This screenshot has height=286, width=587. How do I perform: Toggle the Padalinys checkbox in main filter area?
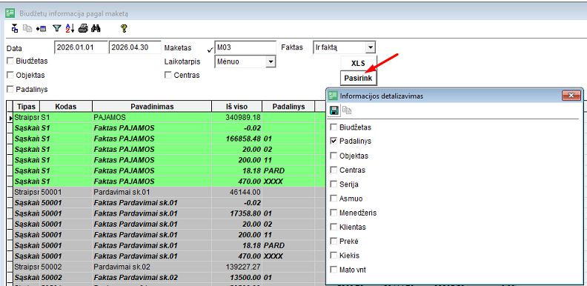pos(10,89)
